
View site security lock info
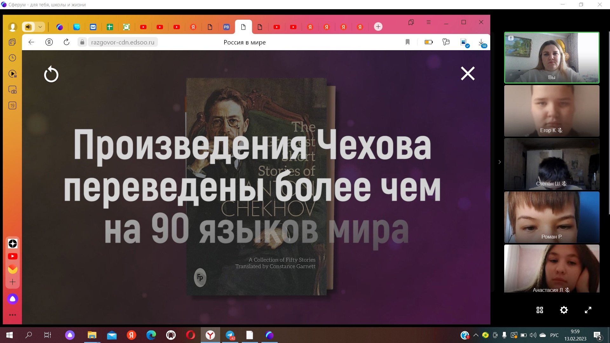82,42
